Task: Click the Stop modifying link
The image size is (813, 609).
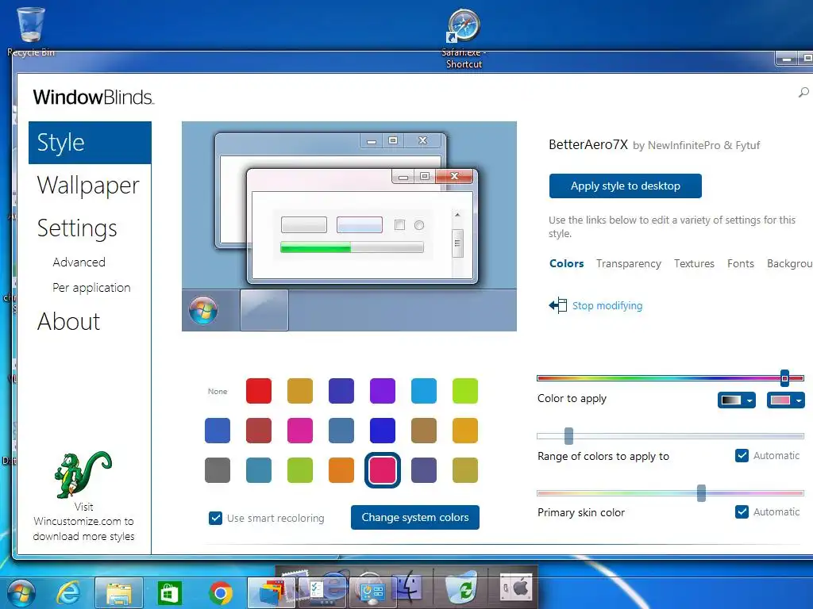Action: coord(607,305)
